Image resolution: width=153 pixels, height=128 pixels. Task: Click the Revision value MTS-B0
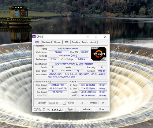click(102, 71)
